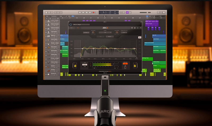Viewport: 212px width, 126px height.
Task: Click the Fast Forward transport button
Action: pos(83,12)
